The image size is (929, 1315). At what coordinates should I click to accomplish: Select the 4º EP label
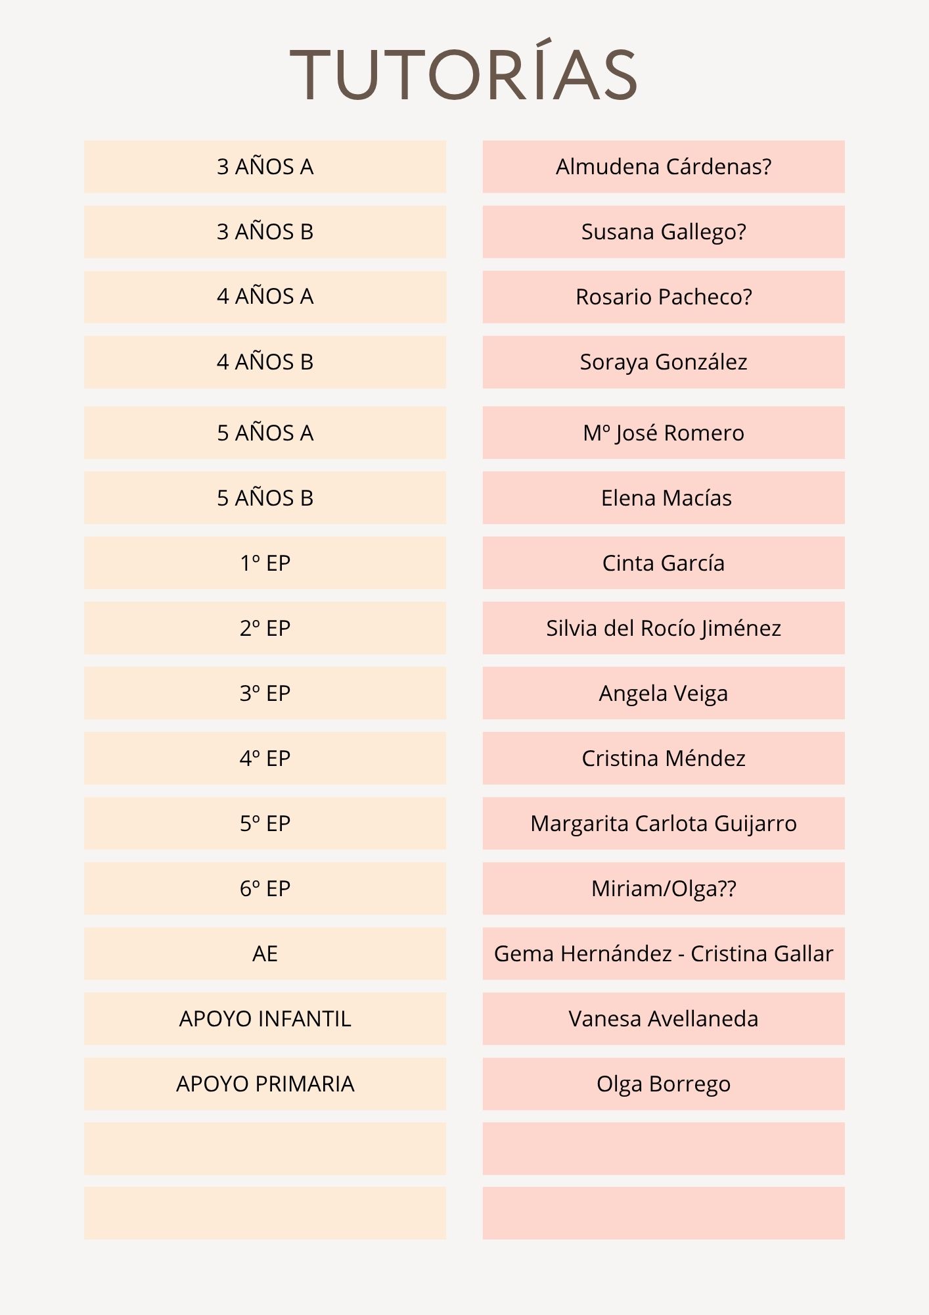265,758
